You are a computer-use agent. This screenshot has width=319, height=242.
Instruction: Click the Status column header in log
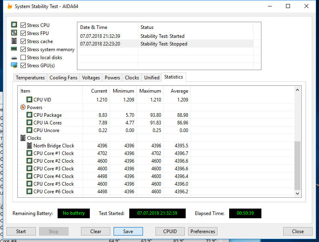tap(195, 27)
